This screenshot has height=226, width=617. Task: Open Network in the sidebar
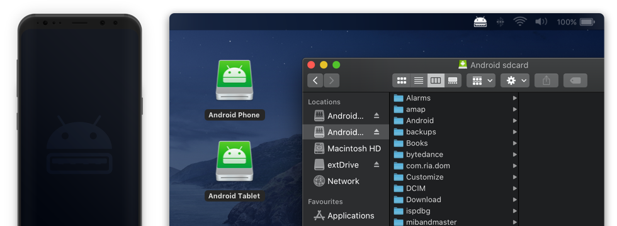(x=346, y=181)
